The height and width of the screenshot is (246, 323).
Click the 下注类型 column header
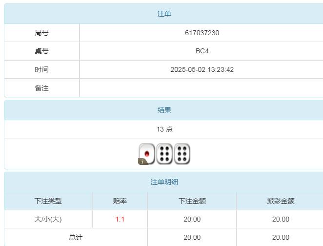click(x=48, y=201)
